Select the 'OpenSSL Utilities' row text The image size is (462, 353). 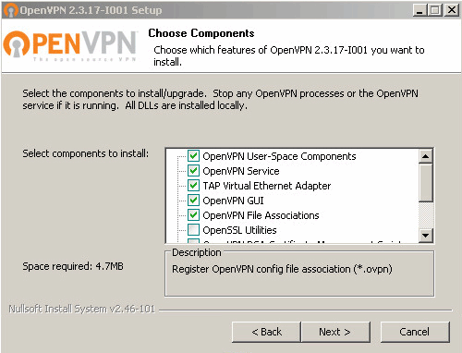pos(239,230)
